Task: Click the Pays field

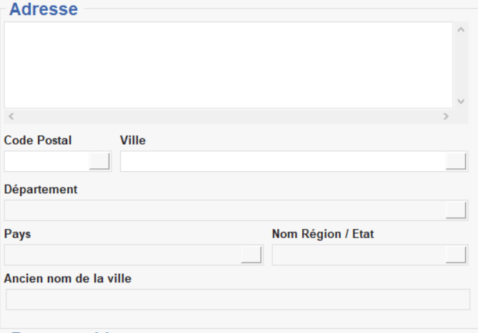Action: click(121, 255)
